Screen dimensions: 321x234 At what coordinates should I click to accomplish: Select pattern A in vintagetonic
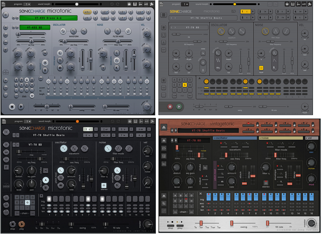tap(175, 195)
